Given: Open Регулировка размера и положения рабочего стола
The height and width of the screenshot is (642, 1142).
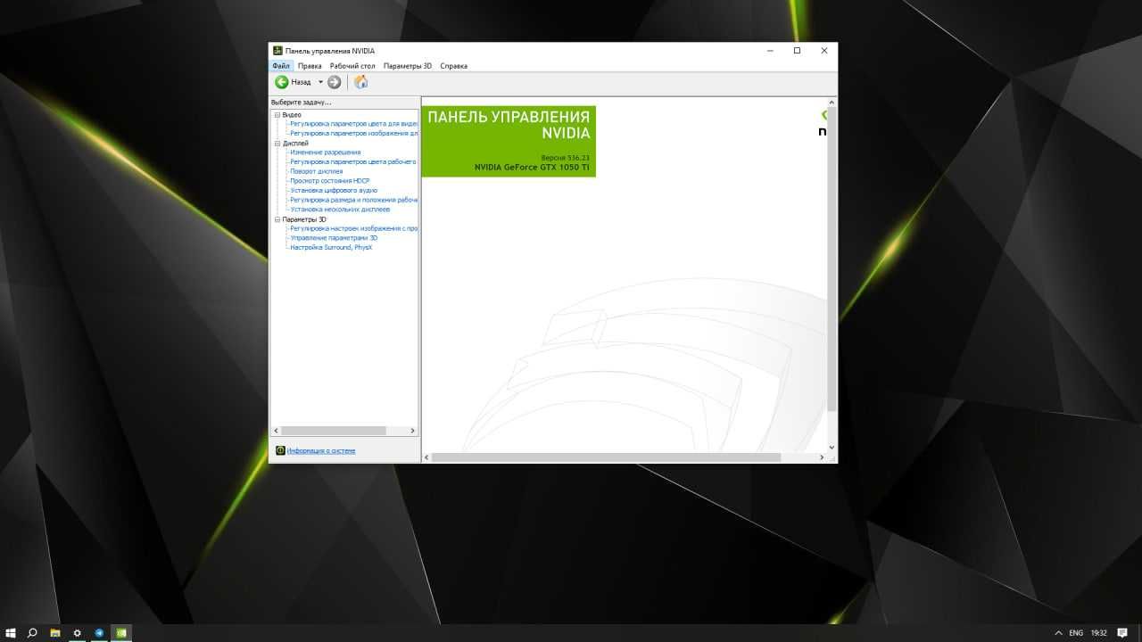Looking at the screenshot, I should [x=354, y=200].
